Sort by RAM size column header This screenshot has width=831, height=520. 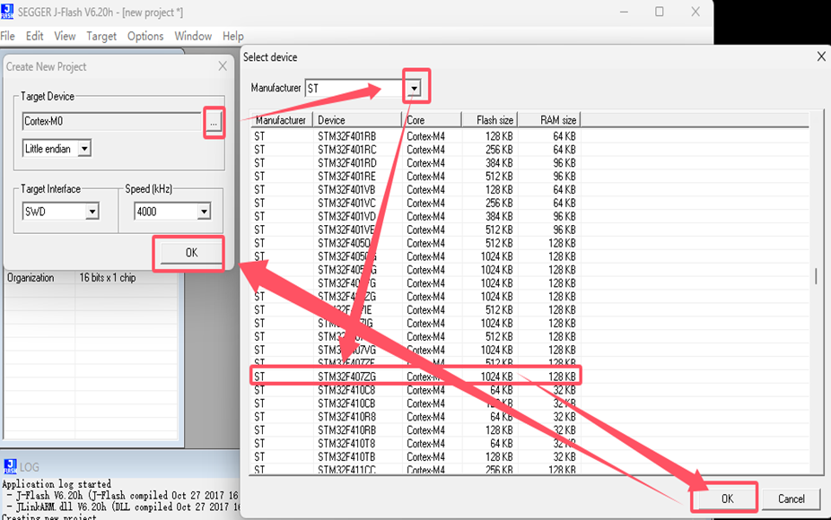[x=549, y=120]
